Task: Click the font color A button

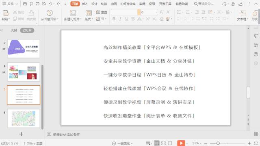Action: [139, 19]
